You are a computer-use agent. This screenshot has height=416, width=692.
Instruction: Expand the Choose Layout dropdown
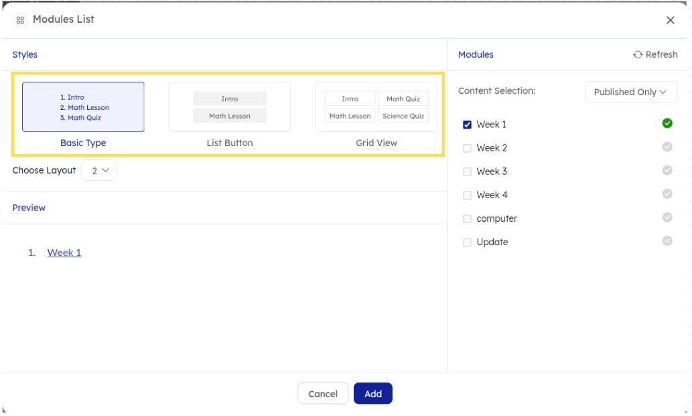99,171
